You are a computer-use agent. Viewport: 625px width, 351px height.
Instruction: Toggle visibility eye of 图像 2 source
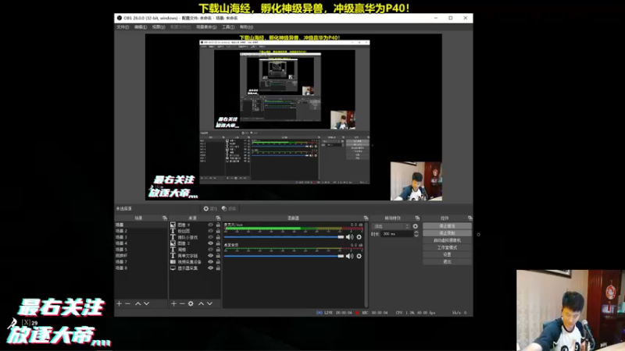point(210,243)
